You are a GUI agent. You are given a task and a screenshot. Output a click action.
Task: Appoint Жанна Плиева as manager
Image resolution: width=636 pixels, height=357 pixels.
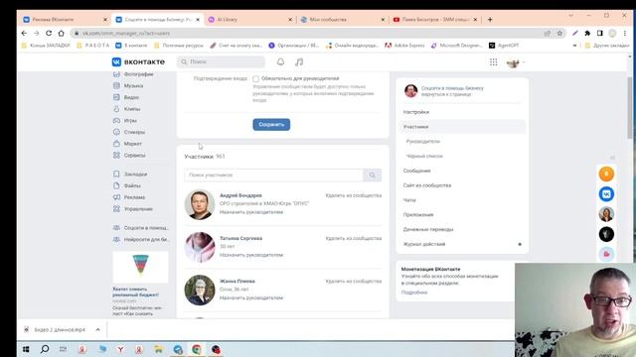[251, 297]
